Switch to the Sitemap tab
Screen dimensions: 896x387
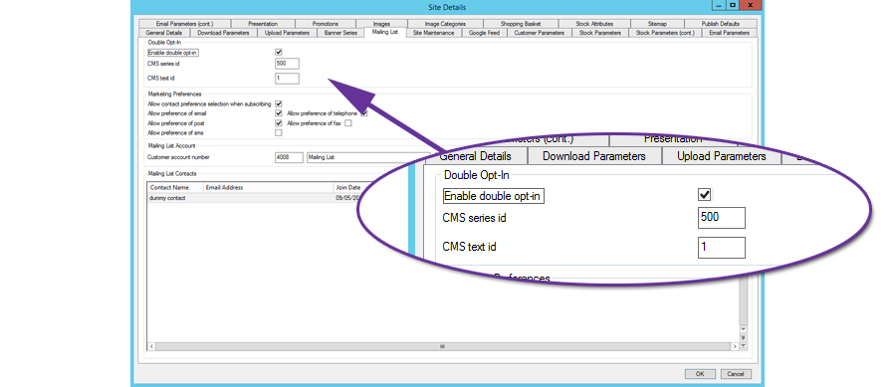[x=658, y=24]
